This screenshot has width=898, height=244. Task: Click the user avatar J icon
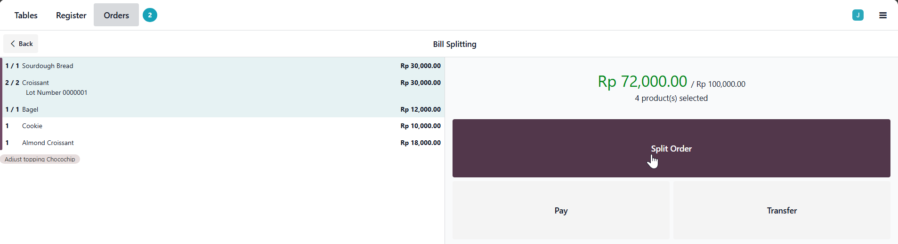coord(858,15)
